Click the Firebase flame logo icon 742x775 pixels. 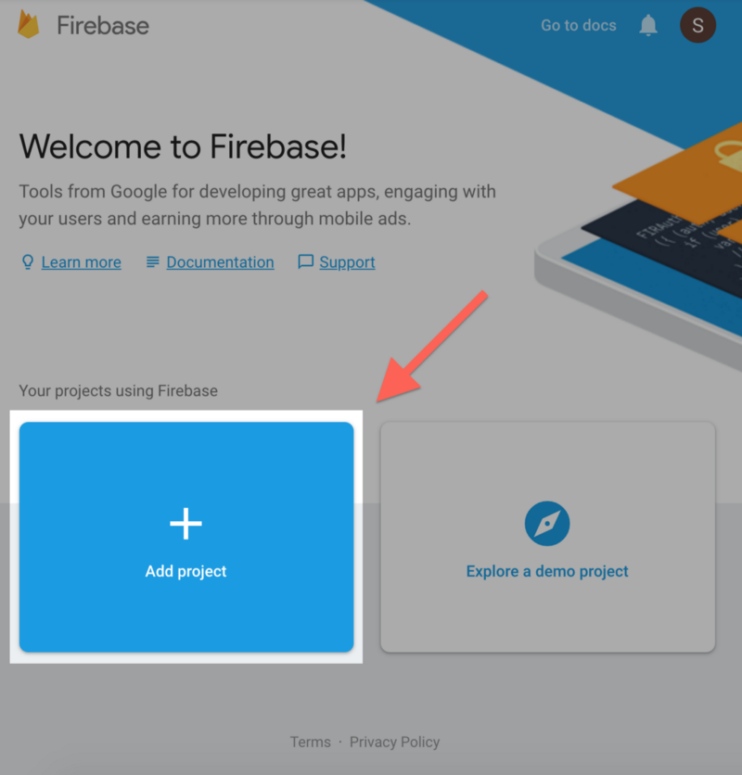(x=28, y=25)
